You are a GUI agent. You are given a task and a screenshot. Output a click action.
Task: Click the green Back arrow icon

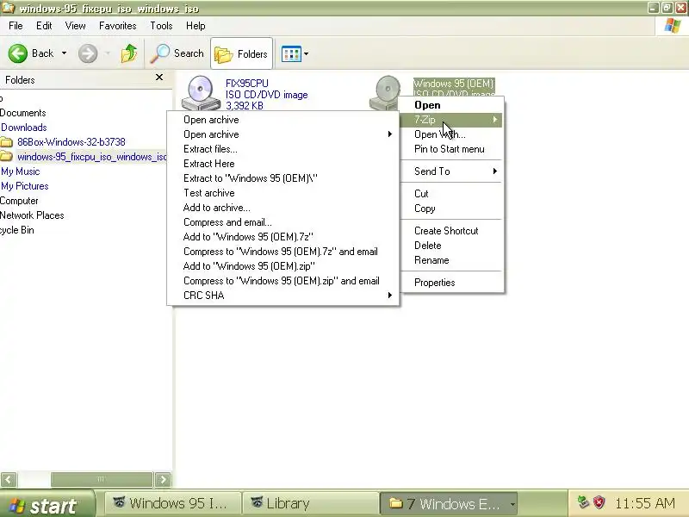click(x=18, y=53)
